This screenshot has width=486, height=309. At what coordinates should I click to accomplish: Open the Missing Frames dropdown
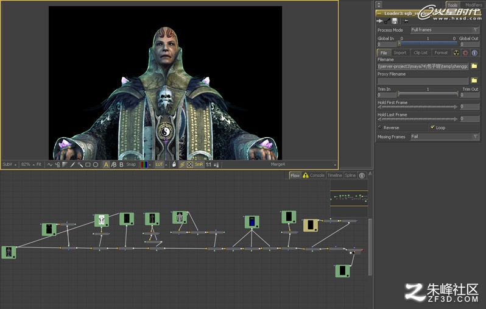point(445,137)
